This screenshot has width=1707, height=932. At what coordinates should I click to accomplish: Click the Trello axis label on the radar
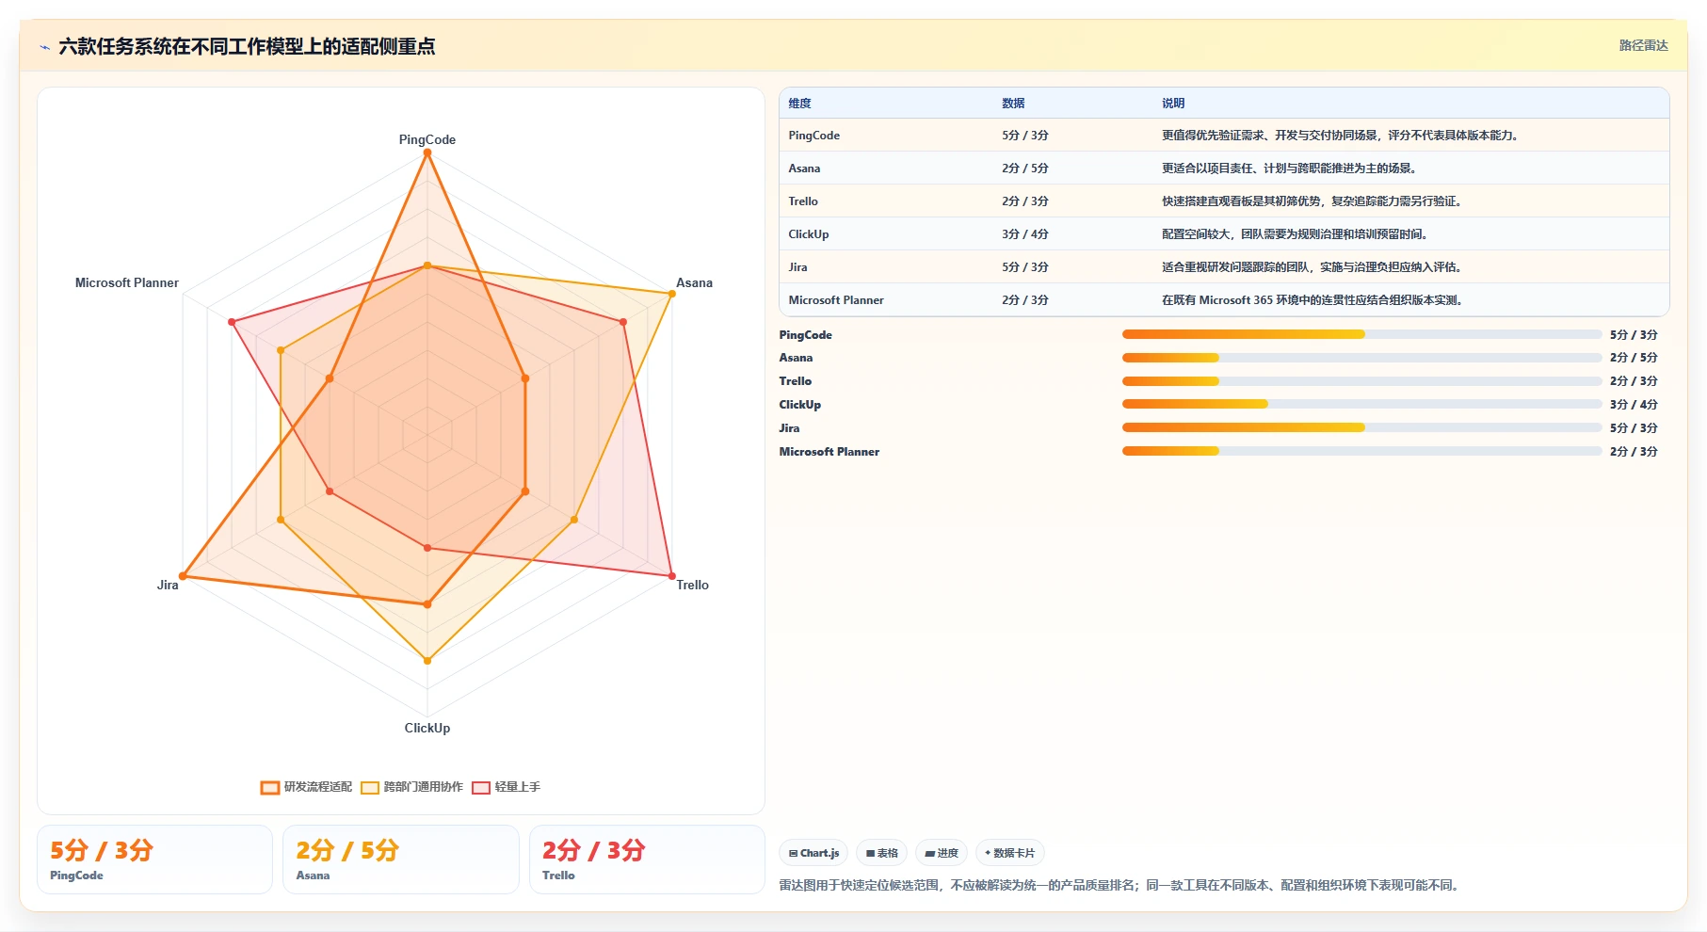692,585
